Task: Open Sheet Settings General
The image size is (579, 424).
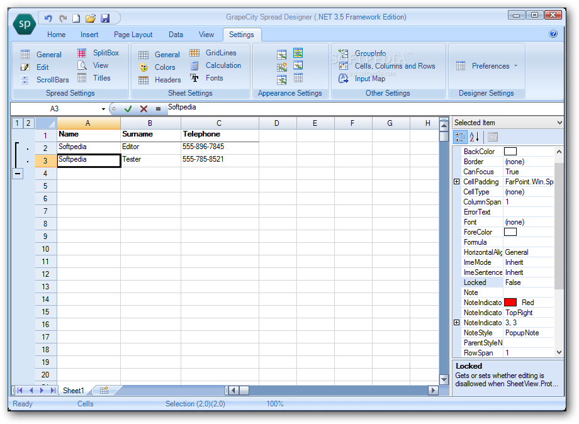Action: click(159, 55)
